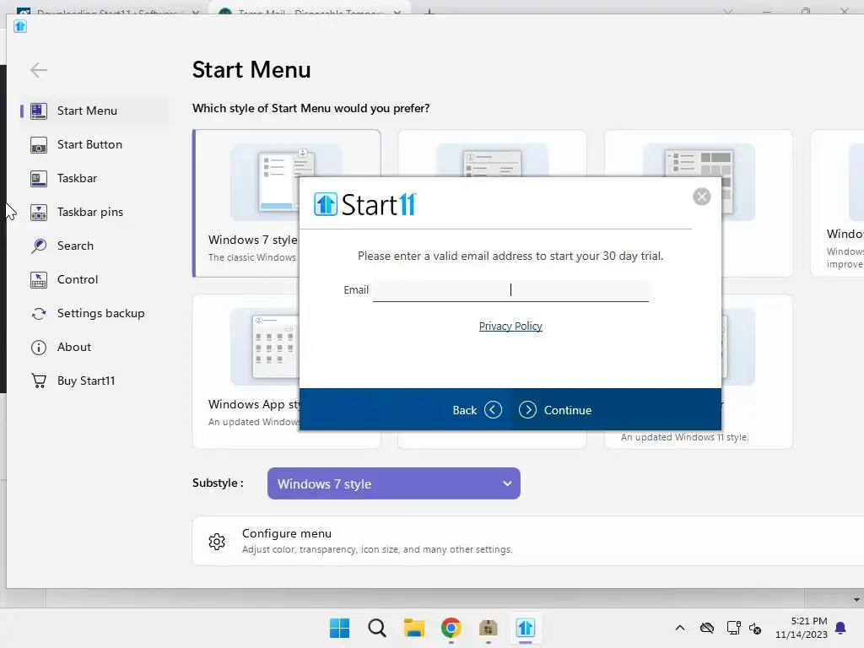Open taskbar Search
The width and height of the screenshot is (864, 648).
377,628
